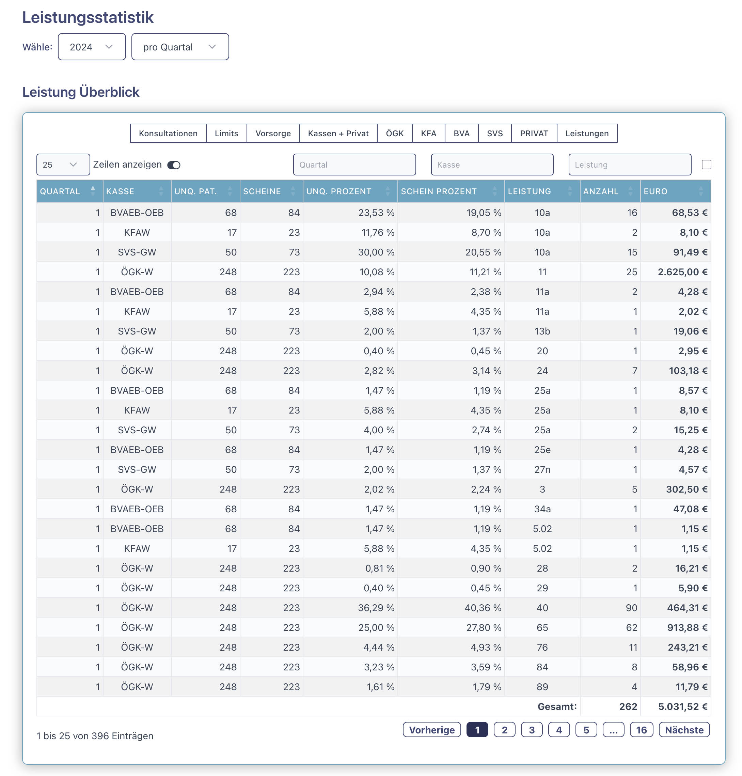Jump to page 16
This screenshot has width=742, height=776.
tap(641, 730)
